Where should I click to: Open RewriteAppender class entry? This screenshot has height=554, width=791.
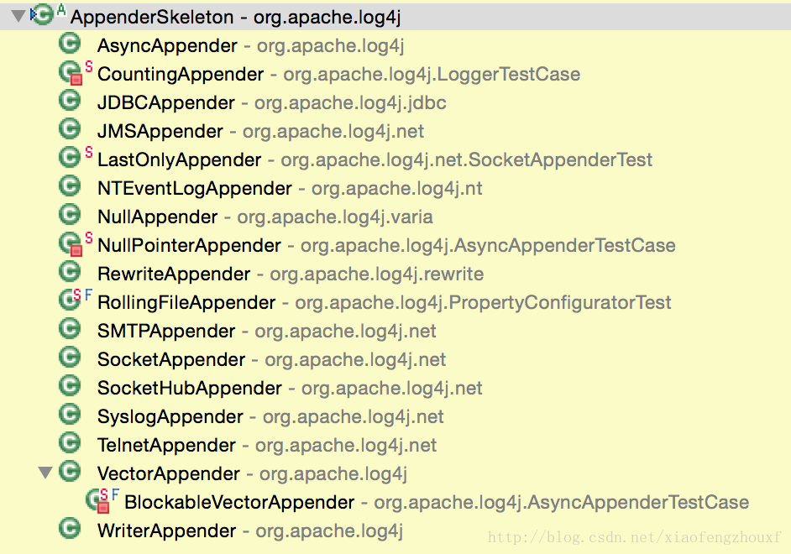[x=174, y=274]
